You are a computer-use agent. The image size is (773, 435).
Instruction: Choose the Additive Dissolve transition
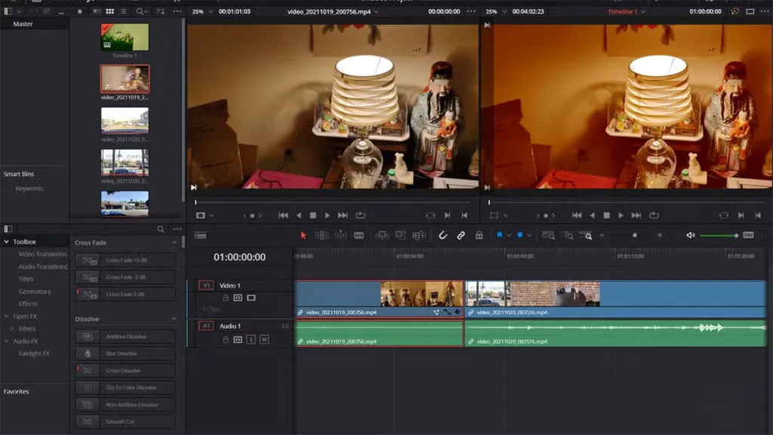point(125,336)
